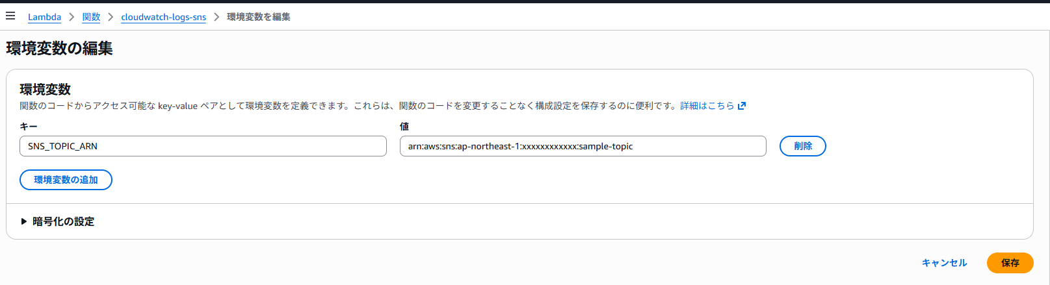Go to Lambda breadcrumb link
The height and width of the screenshot is (285, 1050).
pyautogui.click(x=44, y=17)
